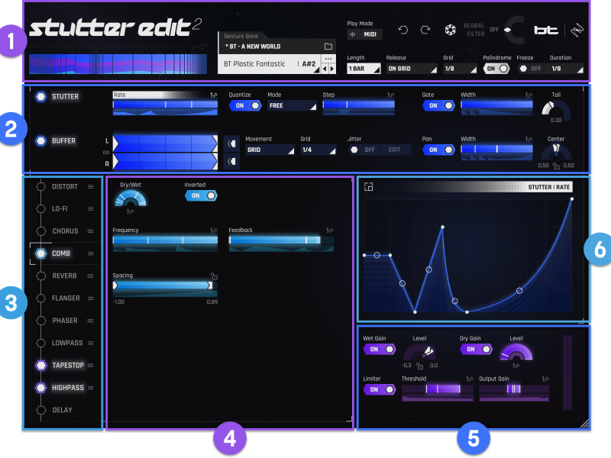
Task: Toggle the Spacing lock icon
Action: (x=214, y=276)
